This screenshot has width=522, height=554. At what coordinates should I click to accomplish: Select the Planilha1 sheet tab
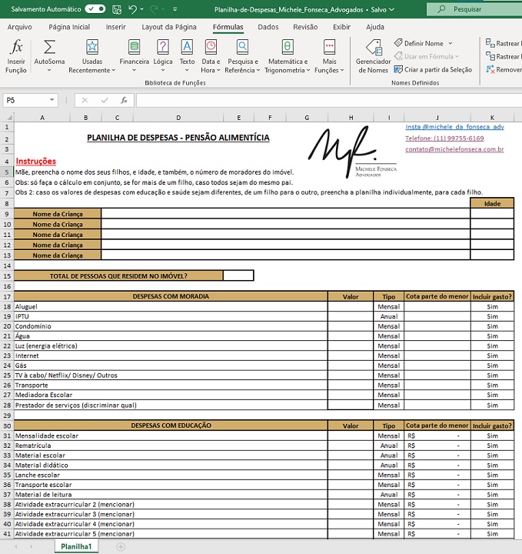click(77, 546)
